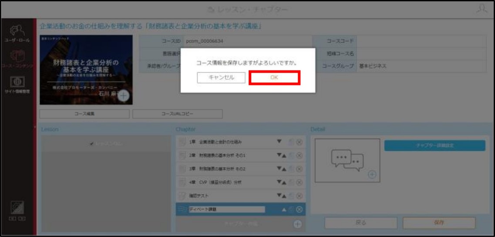This screenshot has height=237, width=495.
Task: Move 確認テスト chapter down
Action: click(279, 196)
